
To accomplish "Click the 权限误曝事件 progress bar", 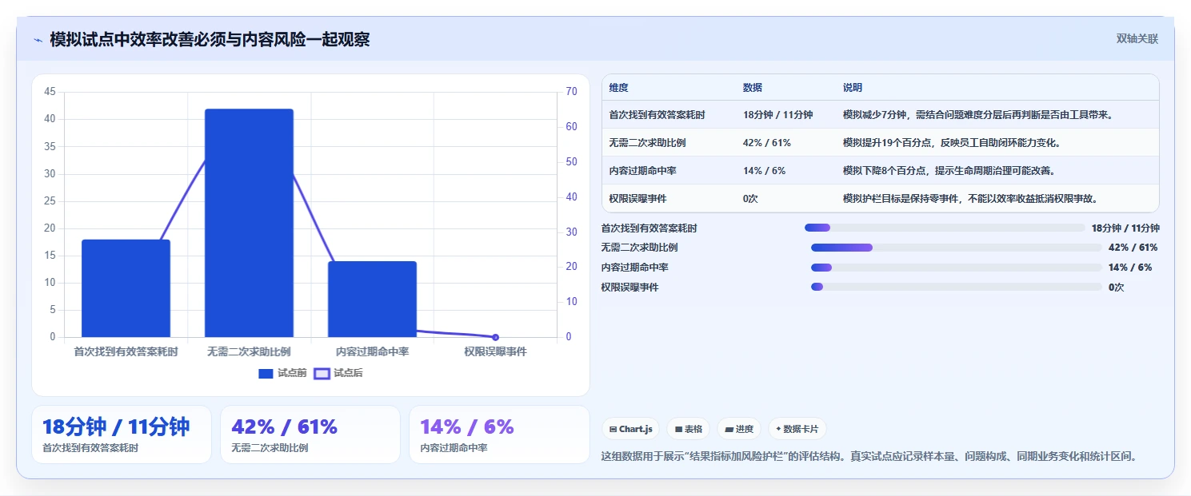I will [957, 287].
